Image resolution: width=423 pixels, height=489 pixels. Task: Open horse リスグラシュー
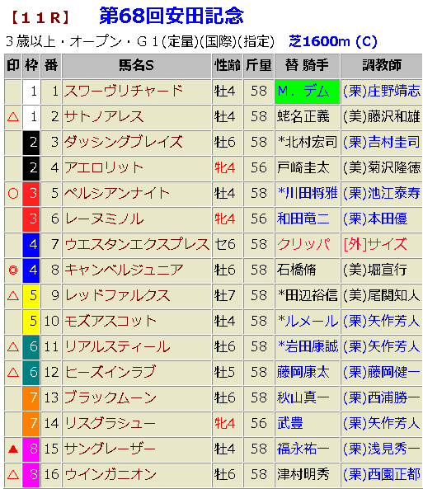(110, 424)
